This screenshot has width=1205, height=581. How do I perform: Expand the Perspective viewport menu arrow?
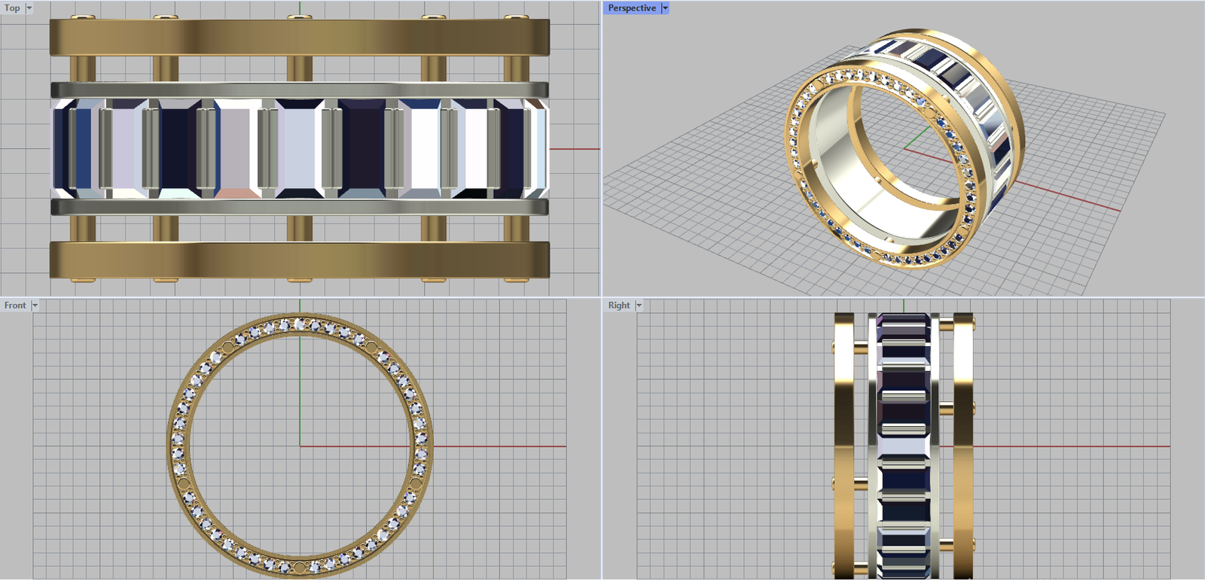[665, 8]
